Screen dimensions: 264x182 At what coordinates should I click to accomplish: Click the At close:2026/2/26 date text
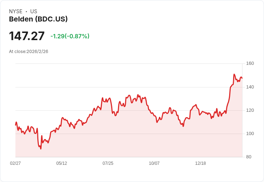29,52
